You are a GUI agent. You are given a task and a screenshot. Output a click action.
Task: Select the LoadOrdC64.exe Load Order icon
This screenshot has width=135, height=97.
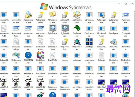point(40,82)
